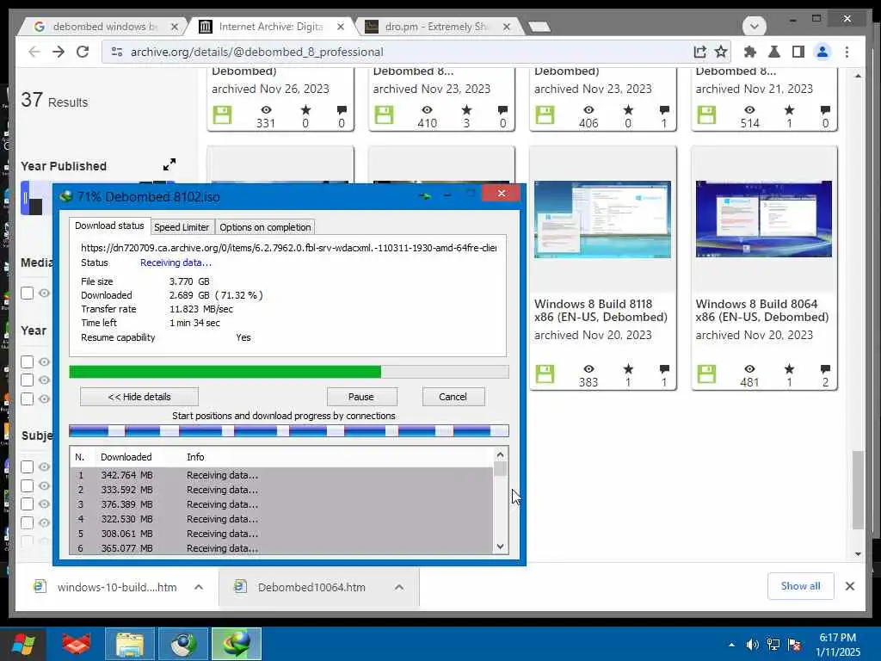Tick second Subject filter checkbox
Viewport: 881px width, 661px height.
coord(27,485)
